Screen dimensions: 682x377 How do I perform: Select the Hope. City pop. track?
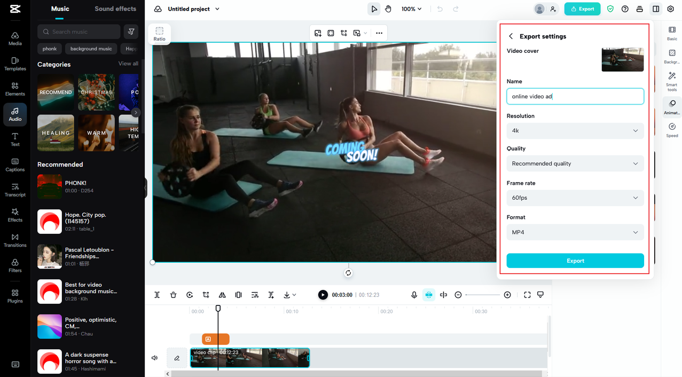(x=88, y=221)
